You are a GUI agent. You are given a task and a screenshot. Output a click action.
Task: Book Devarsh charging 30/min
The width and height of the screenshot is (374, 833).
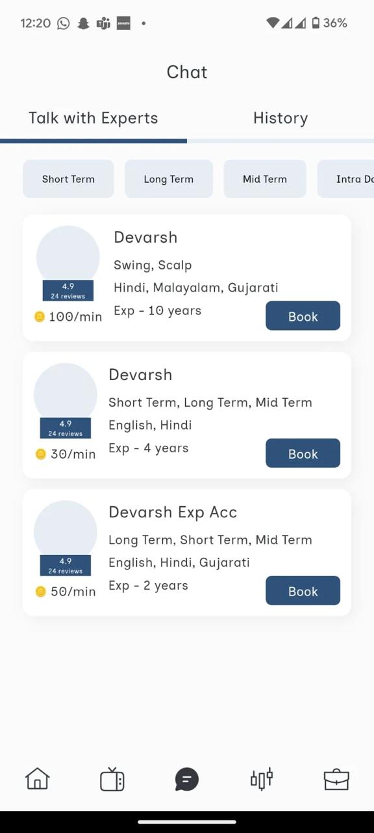click(x=303, y=454)
